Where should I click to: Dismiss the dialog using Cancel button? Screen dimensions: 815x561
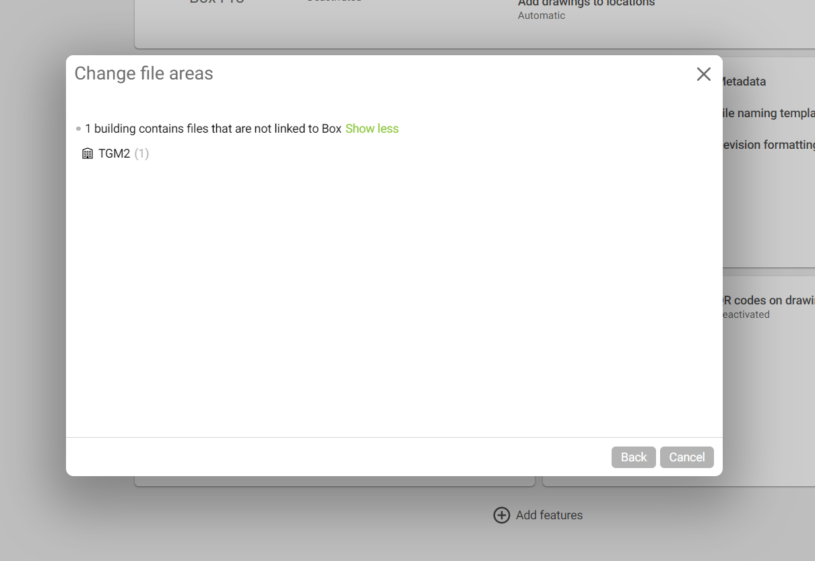coord(687,457)
